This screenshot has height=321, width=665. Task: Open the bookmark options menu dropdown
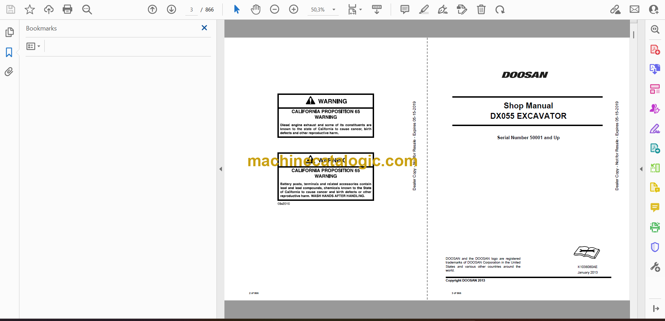coord(33,46)
